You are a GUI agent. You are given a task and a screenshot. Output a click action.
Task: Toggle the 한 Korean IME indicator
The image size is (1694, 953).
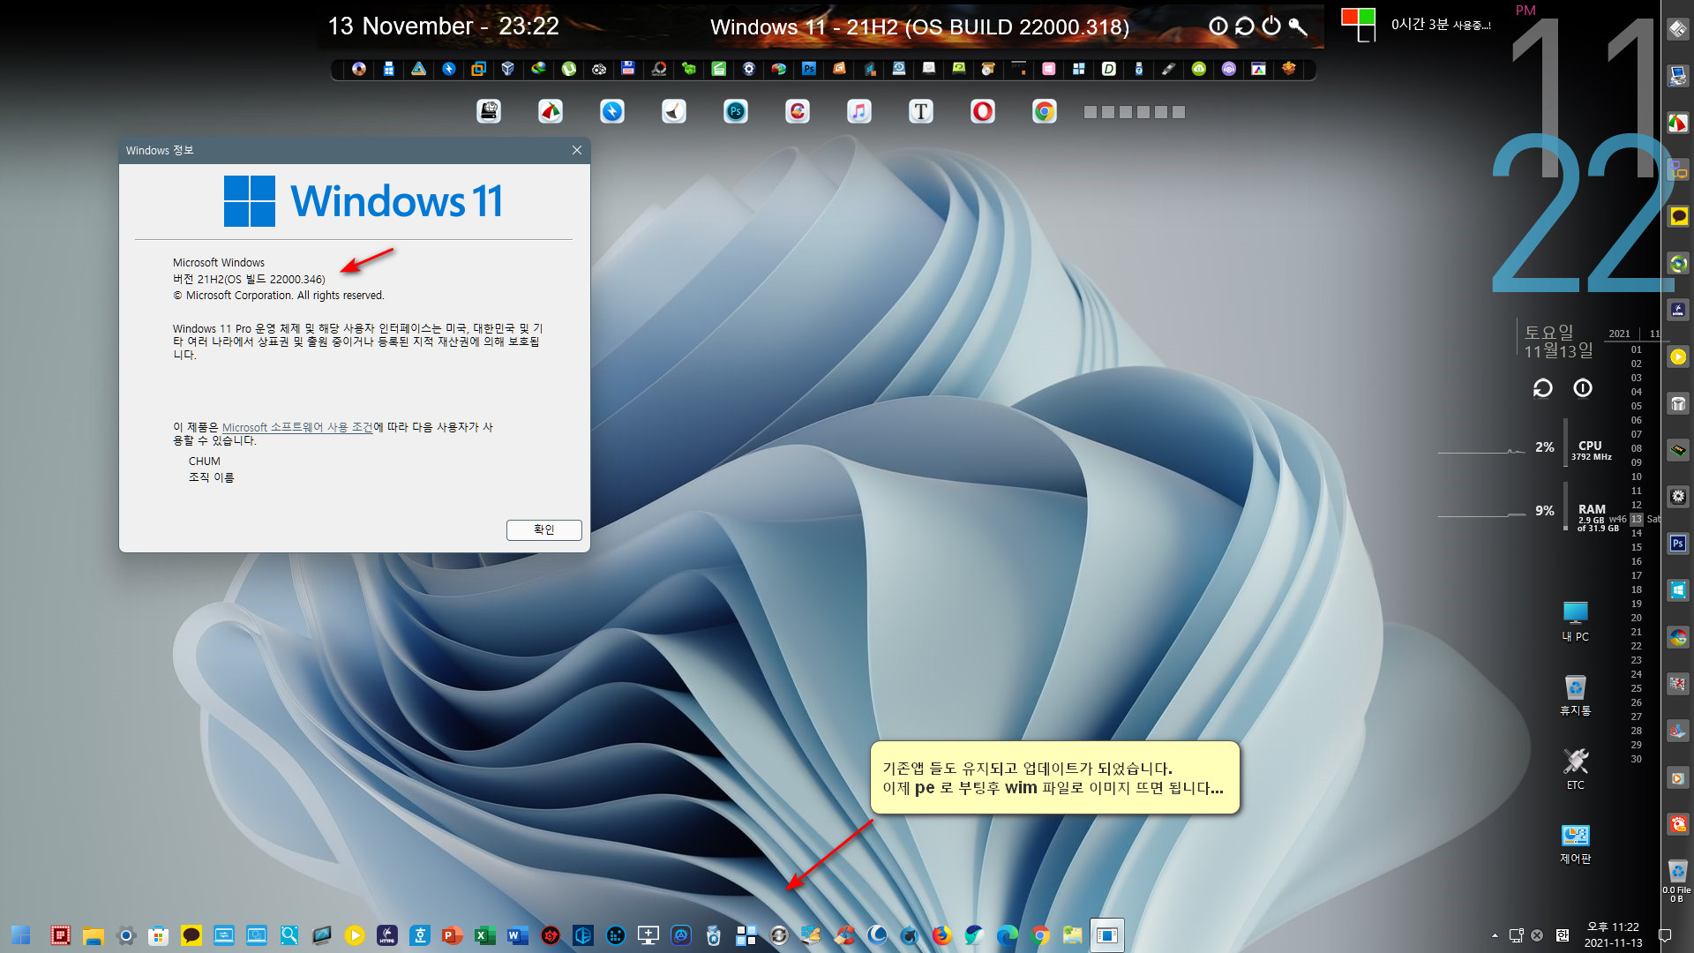click(1563, 935)
